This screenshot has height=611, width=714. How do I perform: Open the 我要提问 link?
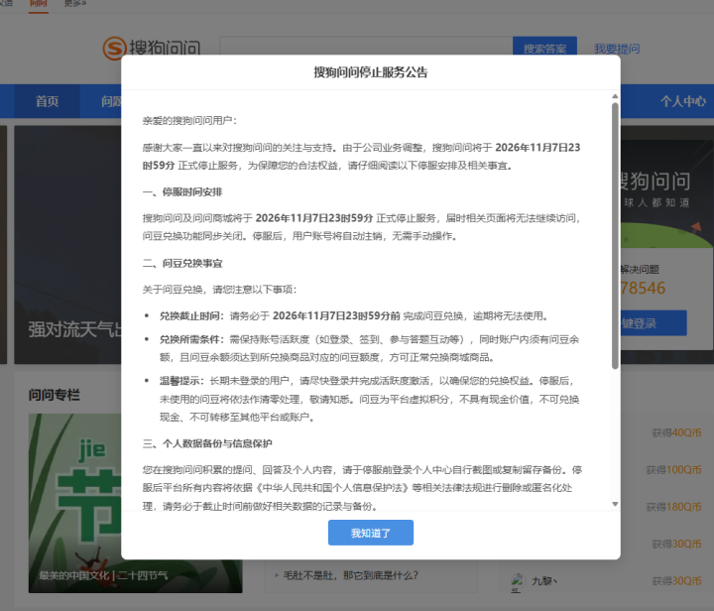(x=617, y=49)
